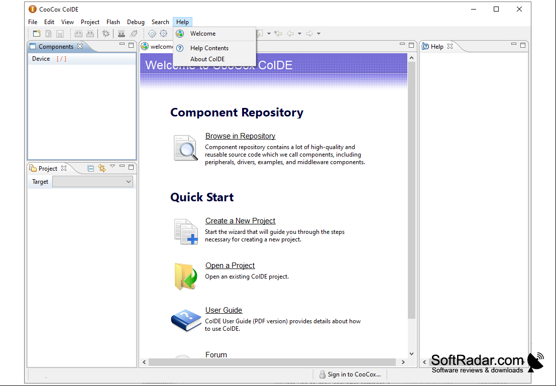The height and width of the screenshot is (386, 556).
Task: Minimize the Components panel
Action: 122,44
